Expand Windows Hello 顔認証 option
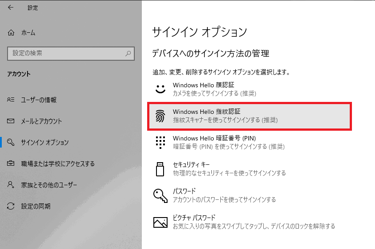 250,89
